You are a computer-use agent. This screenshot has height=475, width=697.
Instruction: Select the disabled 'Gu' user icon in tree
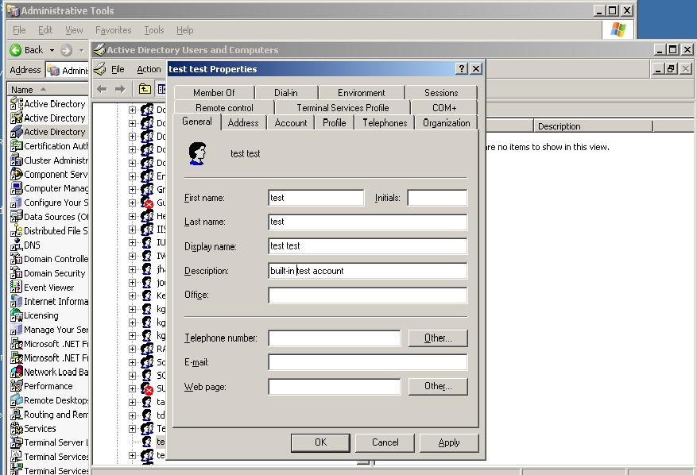click(147, 203)
